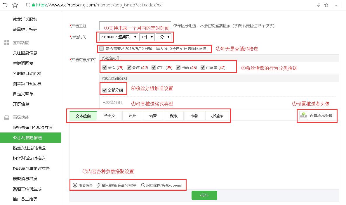346x205 pixels.
Task: Open the push date dropdown 2019/9/12
Action: pos(119,37)
